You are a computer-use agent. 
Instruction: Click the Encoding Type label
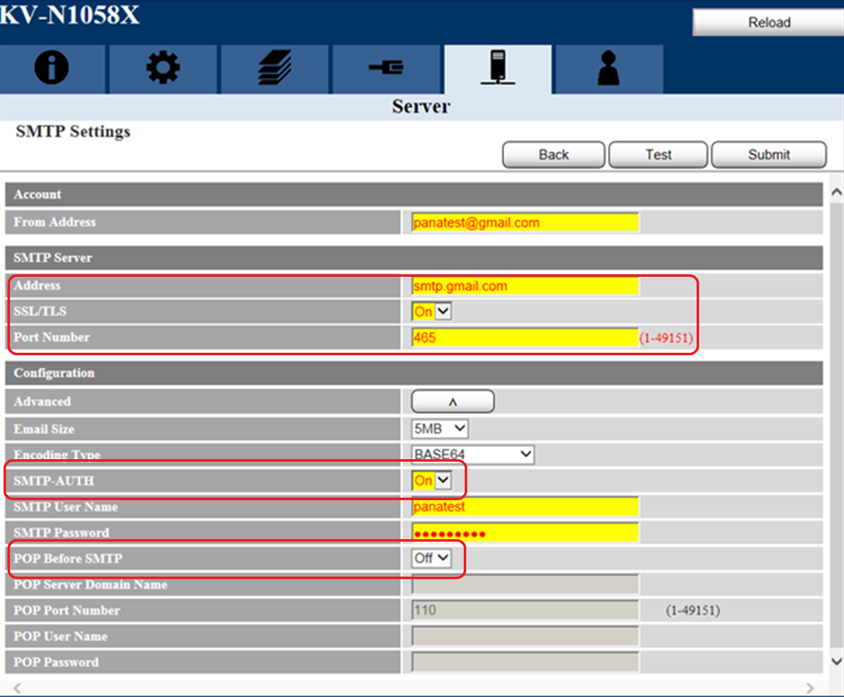tap(57, 455)
